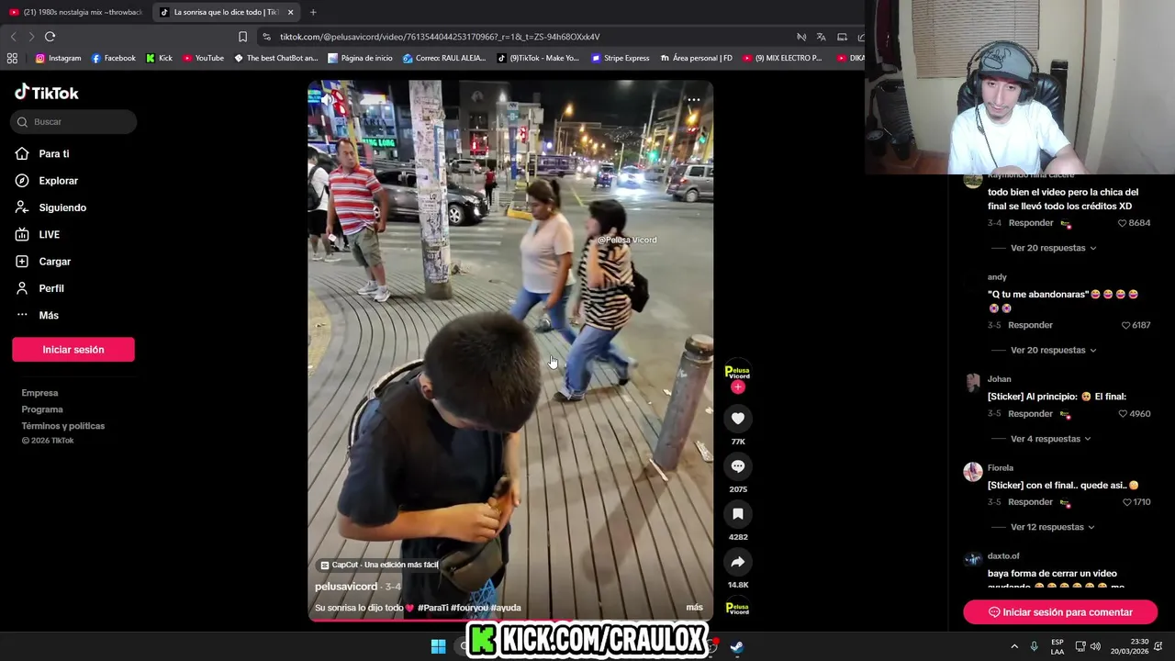Like the comment with 8684 likes
This screenshot has width=1175, height=661.
[x=1122, y=223]
